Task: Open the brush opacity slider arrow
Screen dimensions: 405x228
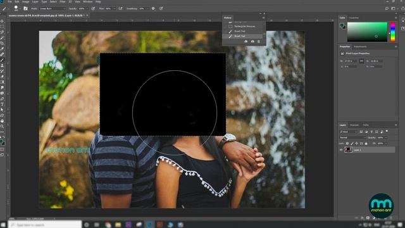Action: point(87,8)
